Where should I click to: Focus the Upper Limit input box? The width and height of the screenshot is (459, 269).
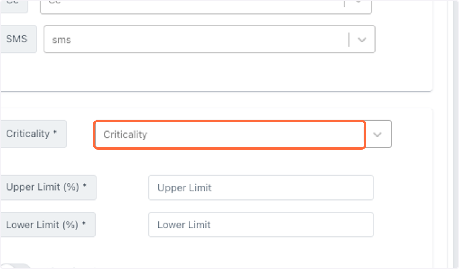point(261,187)
